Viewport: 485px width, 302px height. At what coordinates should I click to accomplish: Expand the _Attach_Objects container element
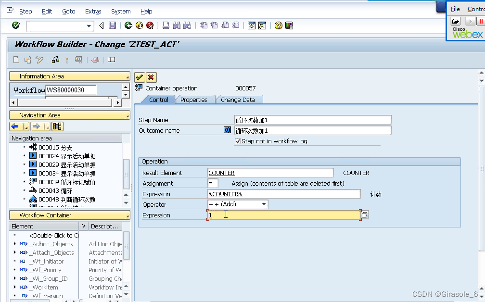click(15, 252)
